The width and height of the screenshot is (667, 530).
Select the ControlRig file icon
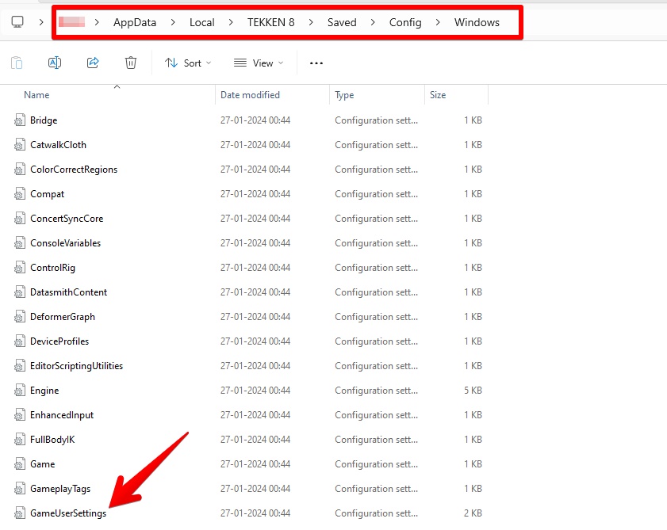pos(20,268)
